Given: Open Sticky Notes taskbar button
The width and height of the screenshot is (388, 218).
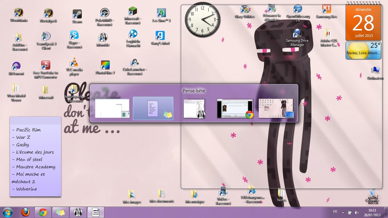Looking at the screenshot, I should (61, 212).
